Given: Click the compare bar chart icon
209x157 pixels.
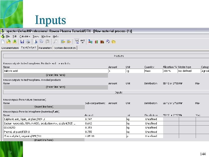Looking at the screenshot, I should [x=102, y=42].
